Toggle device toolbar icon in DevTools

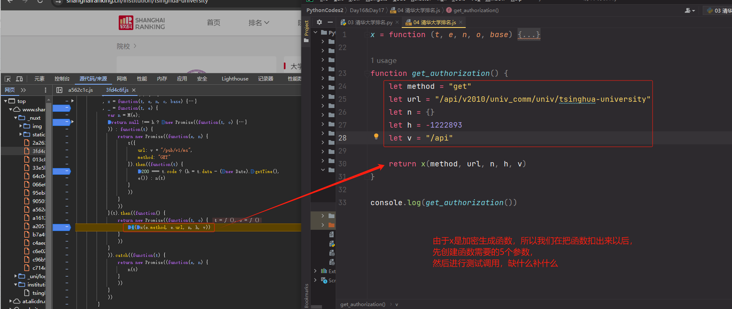[19, 79]
